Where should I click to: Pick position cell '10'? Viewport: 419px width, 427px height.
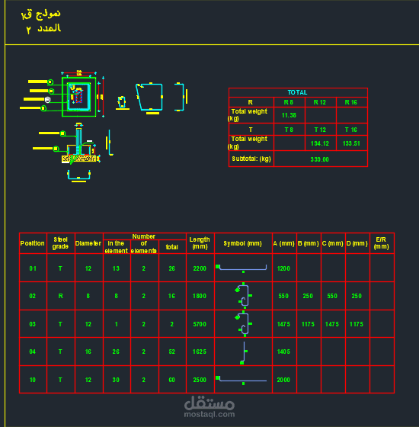(x=33, y=380)
